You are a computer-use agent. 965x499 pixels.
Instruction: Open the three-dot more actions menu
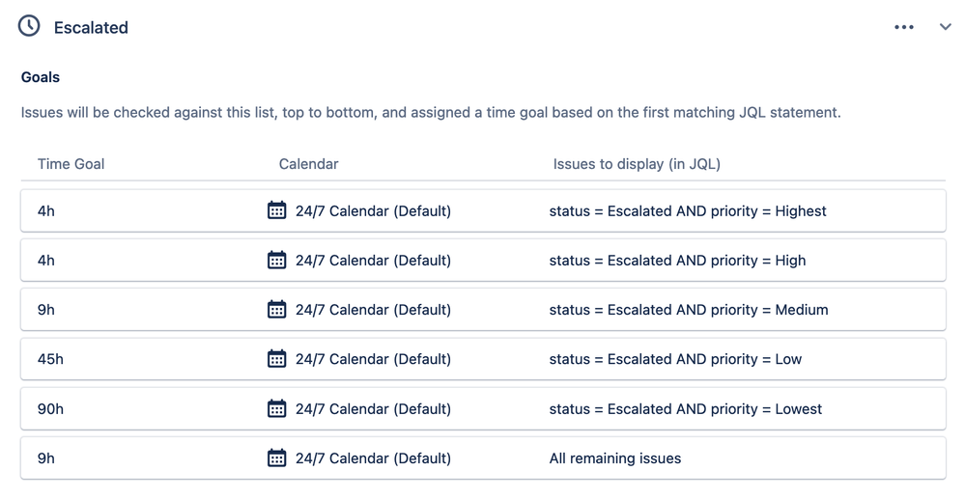903,27
